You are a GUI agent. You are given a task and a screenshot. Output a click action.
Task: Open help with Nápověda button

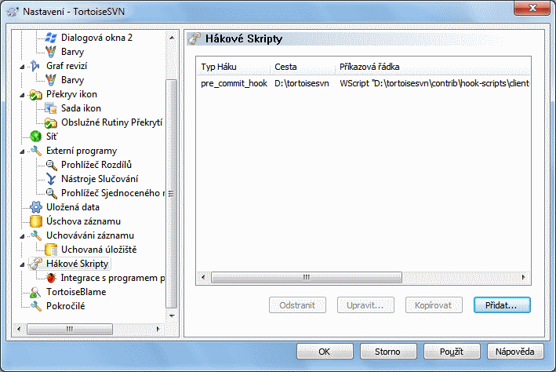click(x=515, y=352)
